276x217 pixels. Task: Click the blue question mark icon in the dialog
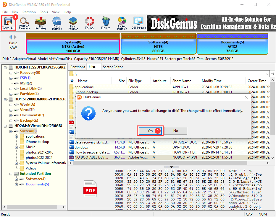(88, 113)
